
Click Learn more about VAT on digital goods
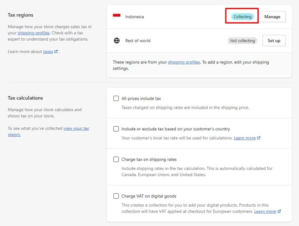coord(265,211)
